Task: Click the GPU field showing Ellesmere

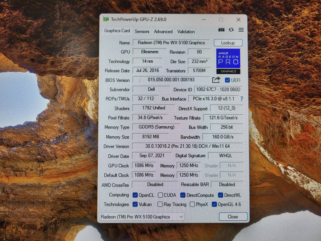Action: coord(150,52)
